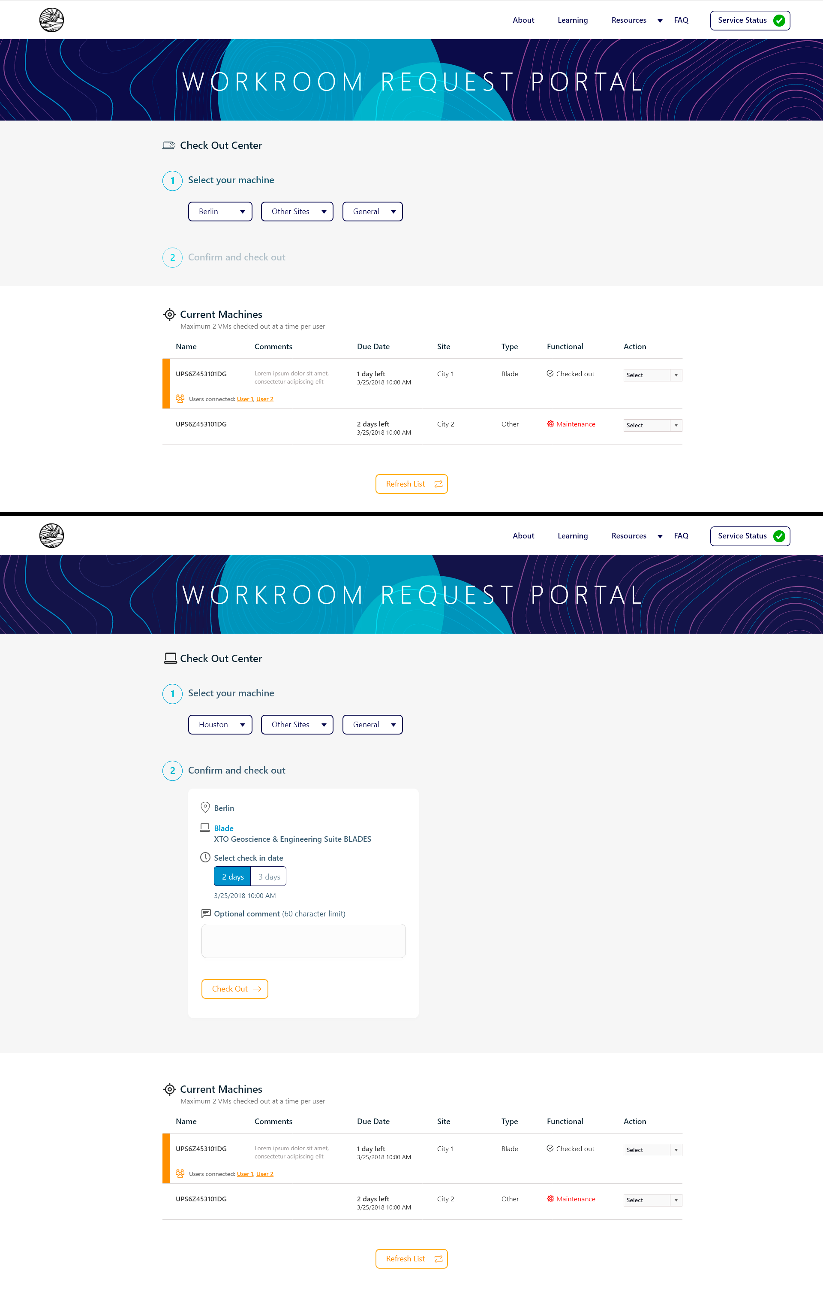Click the location pin icon beside Berlin
Screen dimensions: 823x1300
(205, 807)
